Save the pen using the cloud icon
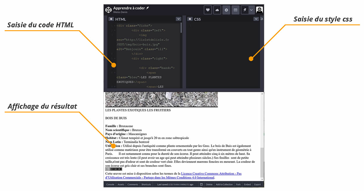 coord(217,10)
